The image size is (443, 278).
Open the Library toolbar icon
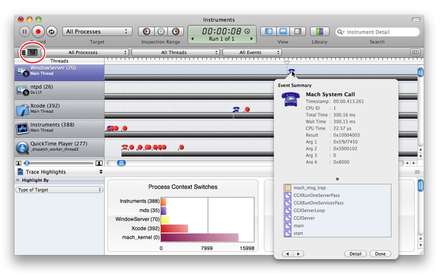point(319,31)
